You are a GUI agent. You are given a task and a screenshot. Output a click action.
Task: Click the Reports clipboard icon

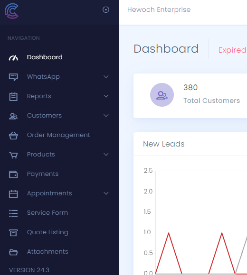[x=13, y=97]
